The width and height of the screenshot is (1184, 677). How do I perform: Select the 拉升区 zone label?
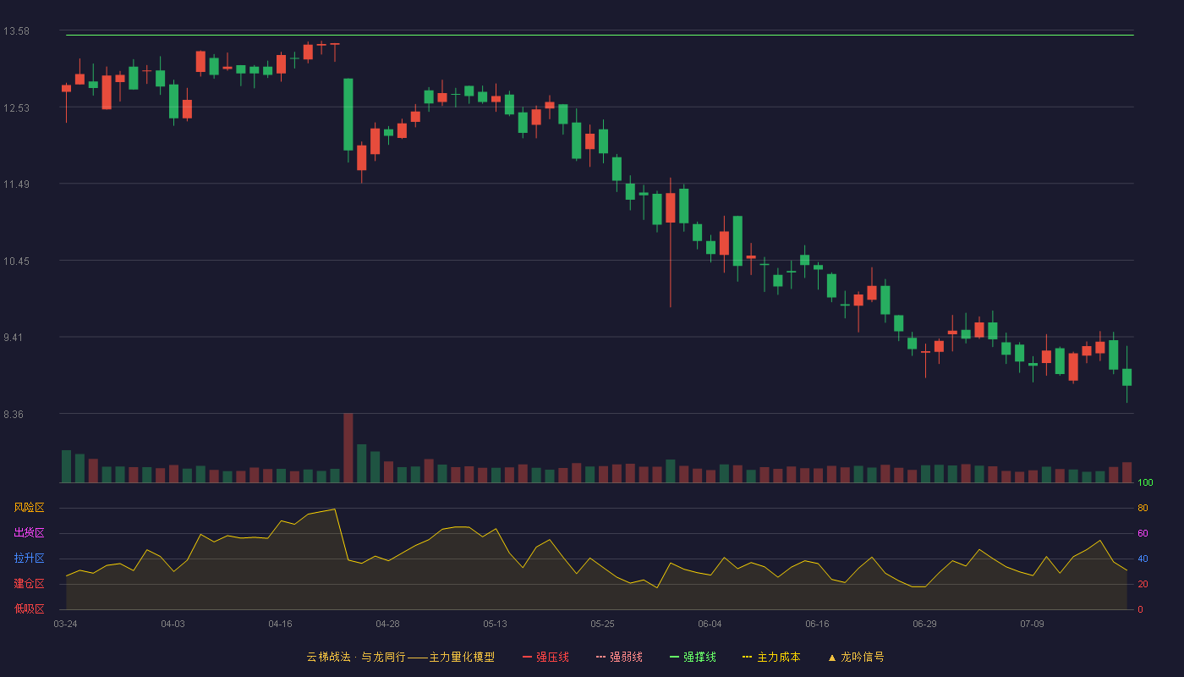click(29, 559)
